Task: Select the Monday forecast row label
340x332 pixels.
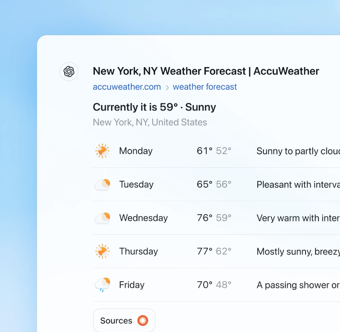Action: tap(136, 151)
